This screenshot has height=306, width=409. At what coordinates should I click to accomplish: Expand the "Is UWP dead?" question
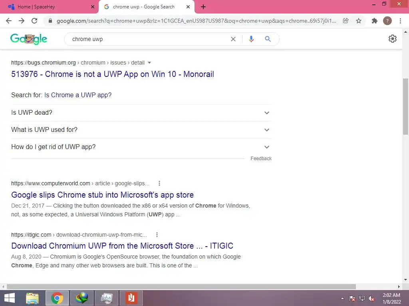tap(141, 113)
